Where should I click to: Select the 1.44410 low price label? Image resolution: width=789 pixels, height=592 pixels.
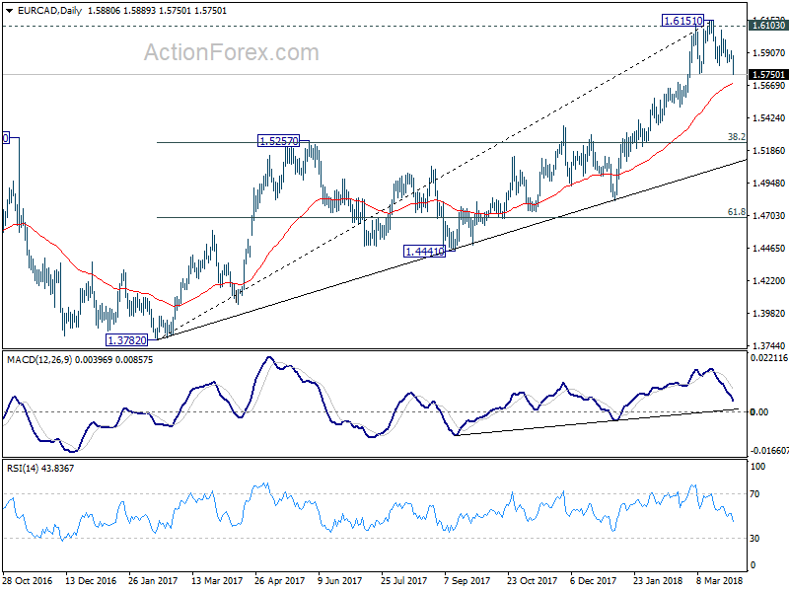pos(425,252)
